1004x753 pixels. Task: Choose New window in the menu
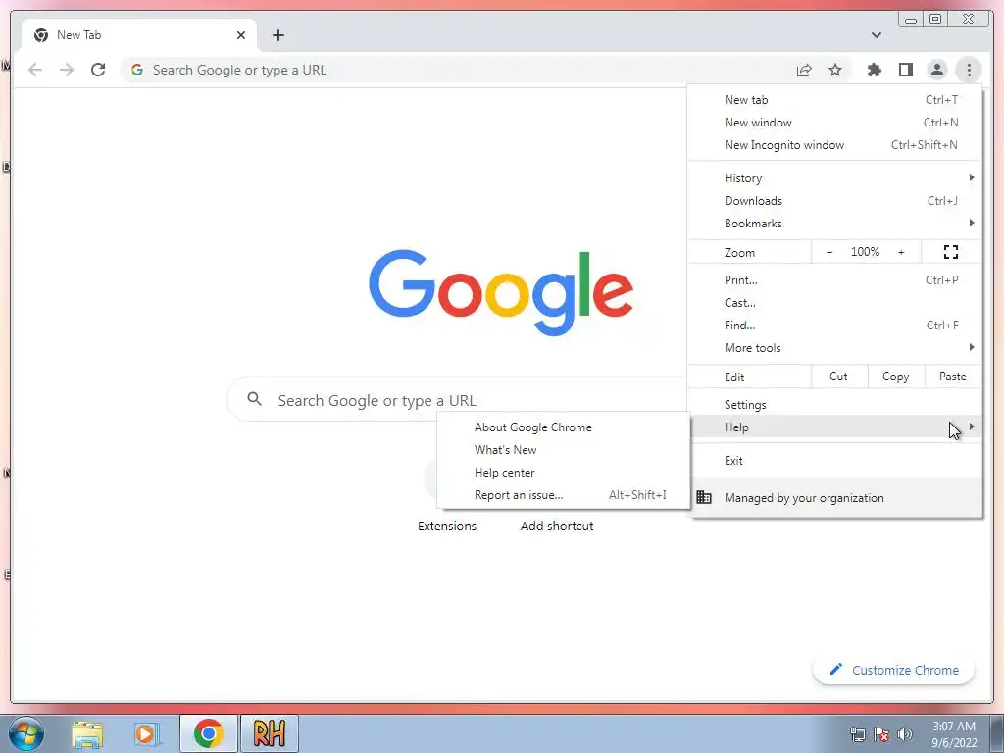tap(835, 123)
